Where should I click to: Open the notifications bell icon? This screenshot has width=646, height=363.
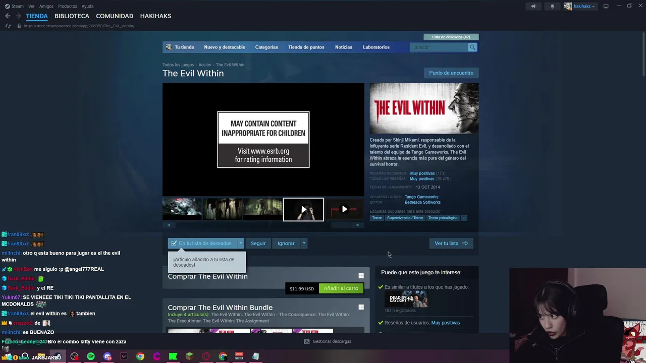pyautogui.click(x=552, y=6)
